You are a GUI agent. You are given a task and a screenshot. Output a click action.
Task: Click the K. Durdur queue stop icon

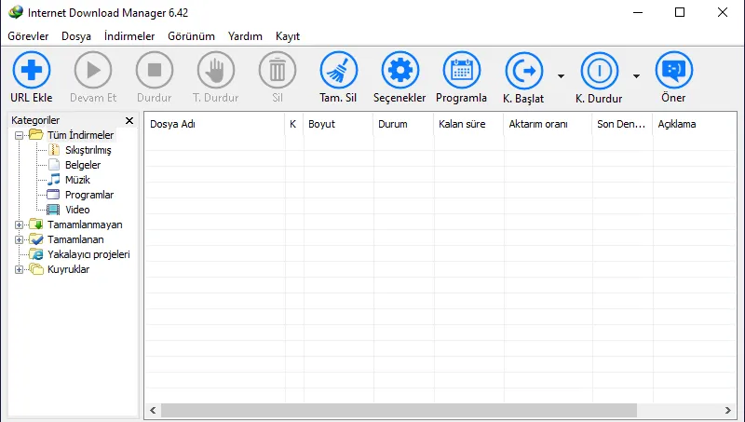600,71
